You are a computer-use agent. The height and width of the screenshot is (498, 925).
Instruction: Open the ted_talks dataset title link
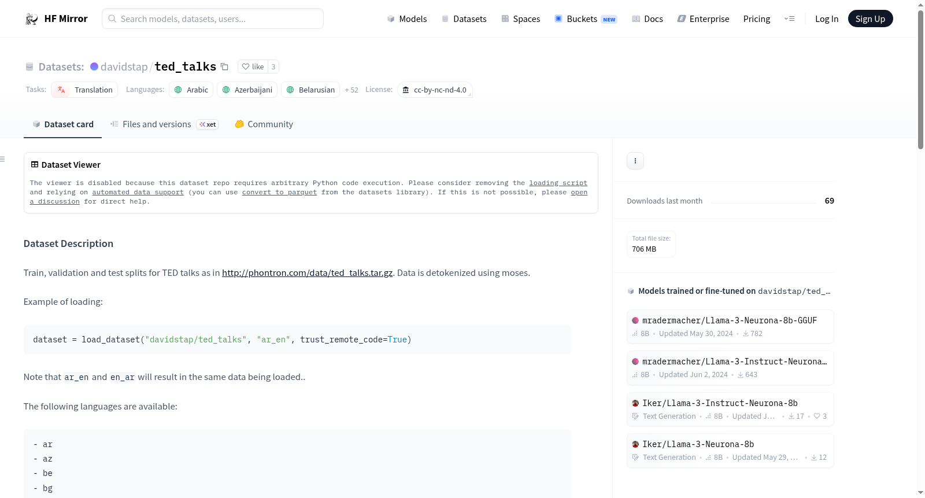(185, 67)
